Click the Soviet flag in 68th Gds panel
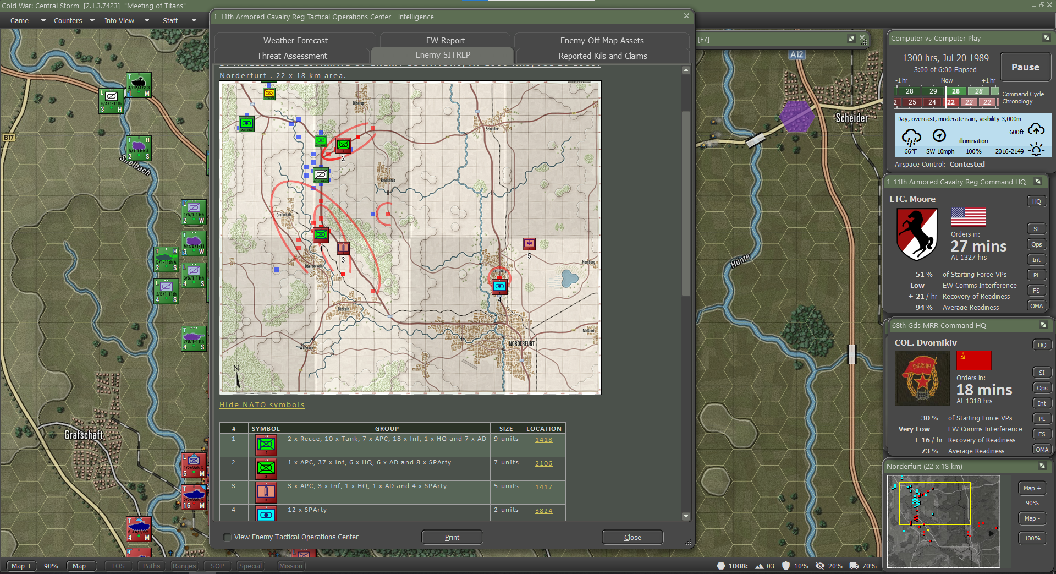The width and height of the screenshot is (1056, 574). (x=974, y=360)
